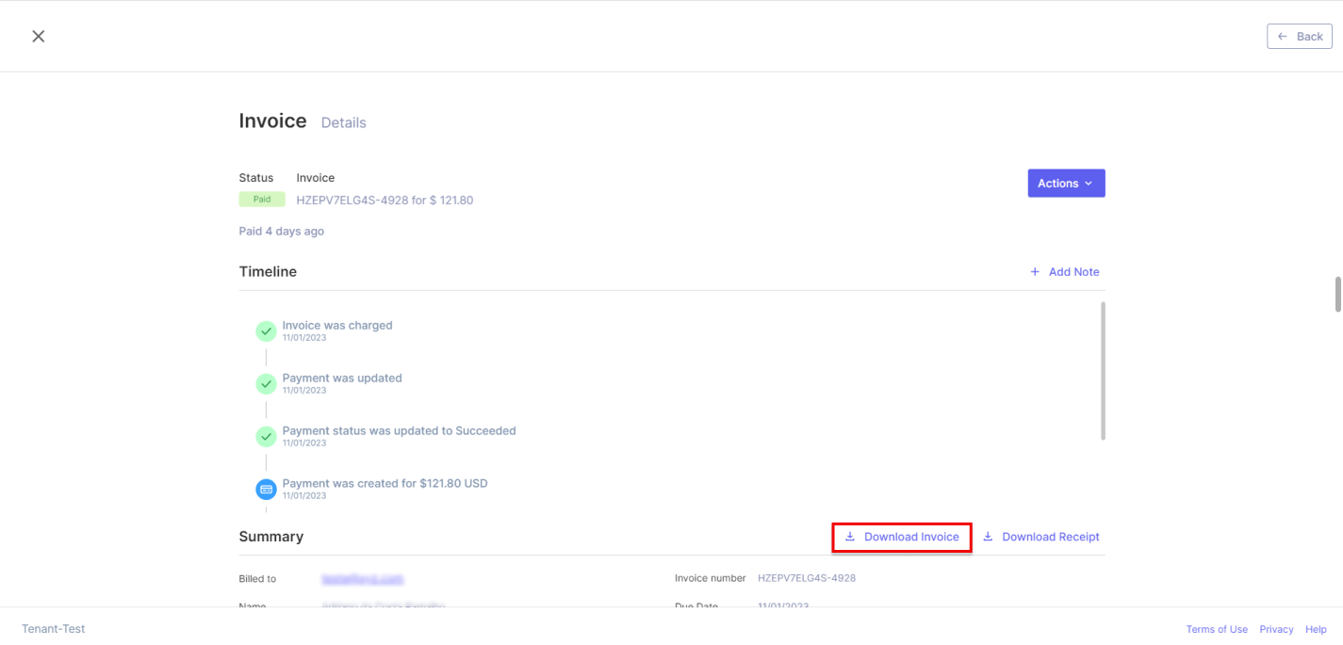Click the check icon for Payment was updated

[x=267, y=384]
